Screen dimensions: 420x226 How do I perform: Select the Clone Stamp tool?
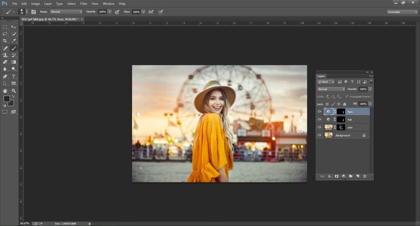coord(5,55)
